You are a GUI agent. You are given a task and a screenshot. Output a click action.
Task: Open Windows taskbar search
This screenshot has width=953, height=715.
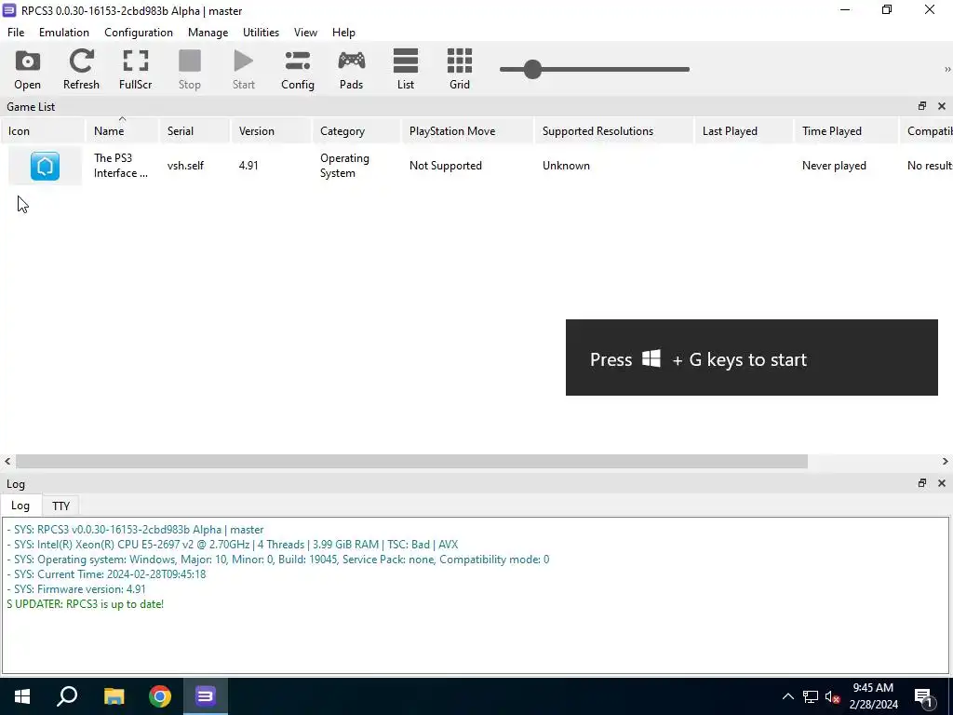coord(67,696)
